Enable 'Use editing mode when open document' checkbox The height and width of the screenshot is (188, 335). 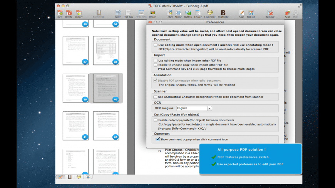point(155,45)
